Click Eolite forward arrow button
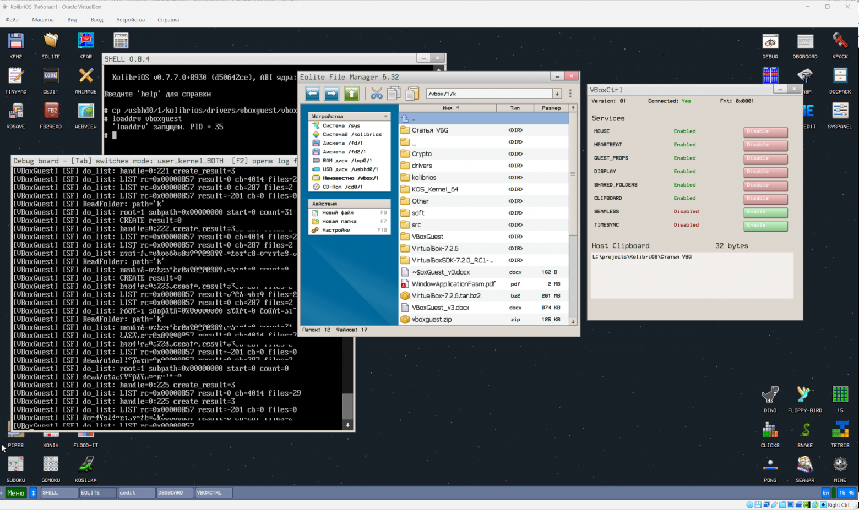This screenshot has width=859, height=510. pos(331,94)
